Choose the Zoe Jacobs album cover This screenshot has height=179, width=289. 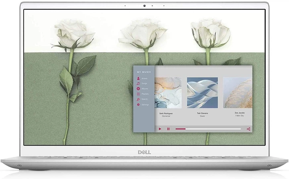[x=238, y=93]
